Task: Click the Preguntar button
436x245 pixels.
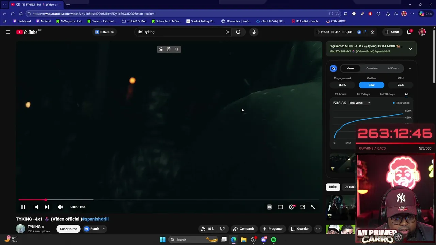Action: [272, 229]
